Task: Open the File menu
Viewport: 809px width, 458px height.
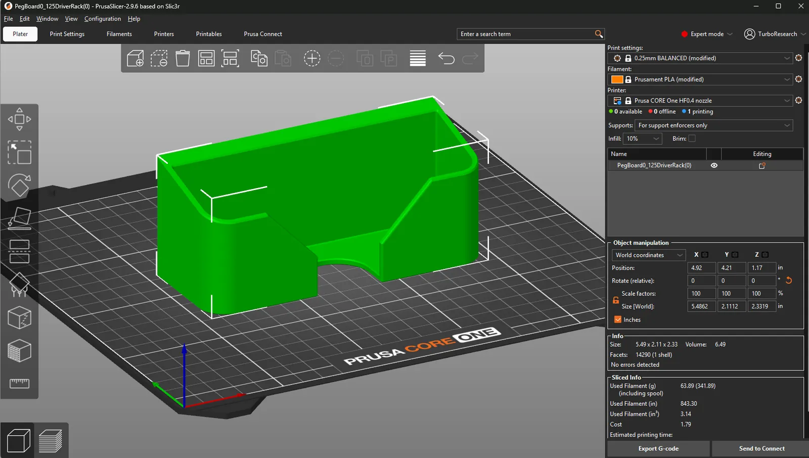Action: click(8, 19)
